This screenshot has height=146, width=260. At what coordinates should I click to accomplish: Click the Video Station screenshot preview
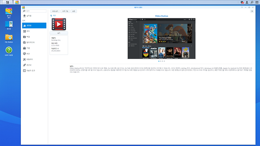pyautogui.click(x=161, y=38)
